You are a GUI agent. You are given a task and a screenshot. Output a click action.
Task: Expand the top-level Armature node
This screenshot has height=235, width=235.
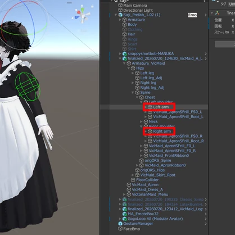[120, 20]
